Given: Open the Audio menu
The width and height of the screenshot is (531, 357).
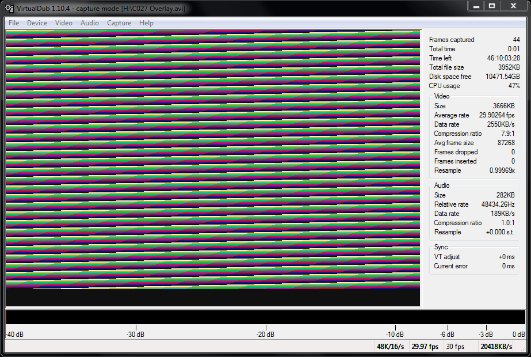Looking at the screenshot, I should pos(90,23).
